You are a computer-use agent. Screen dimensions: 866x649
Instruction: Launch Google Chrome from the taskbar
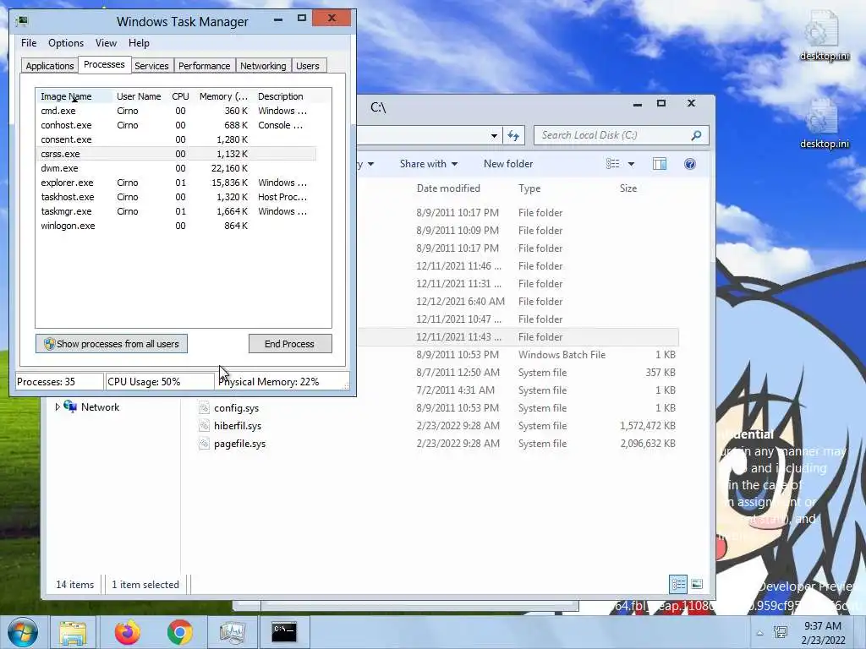179,632
